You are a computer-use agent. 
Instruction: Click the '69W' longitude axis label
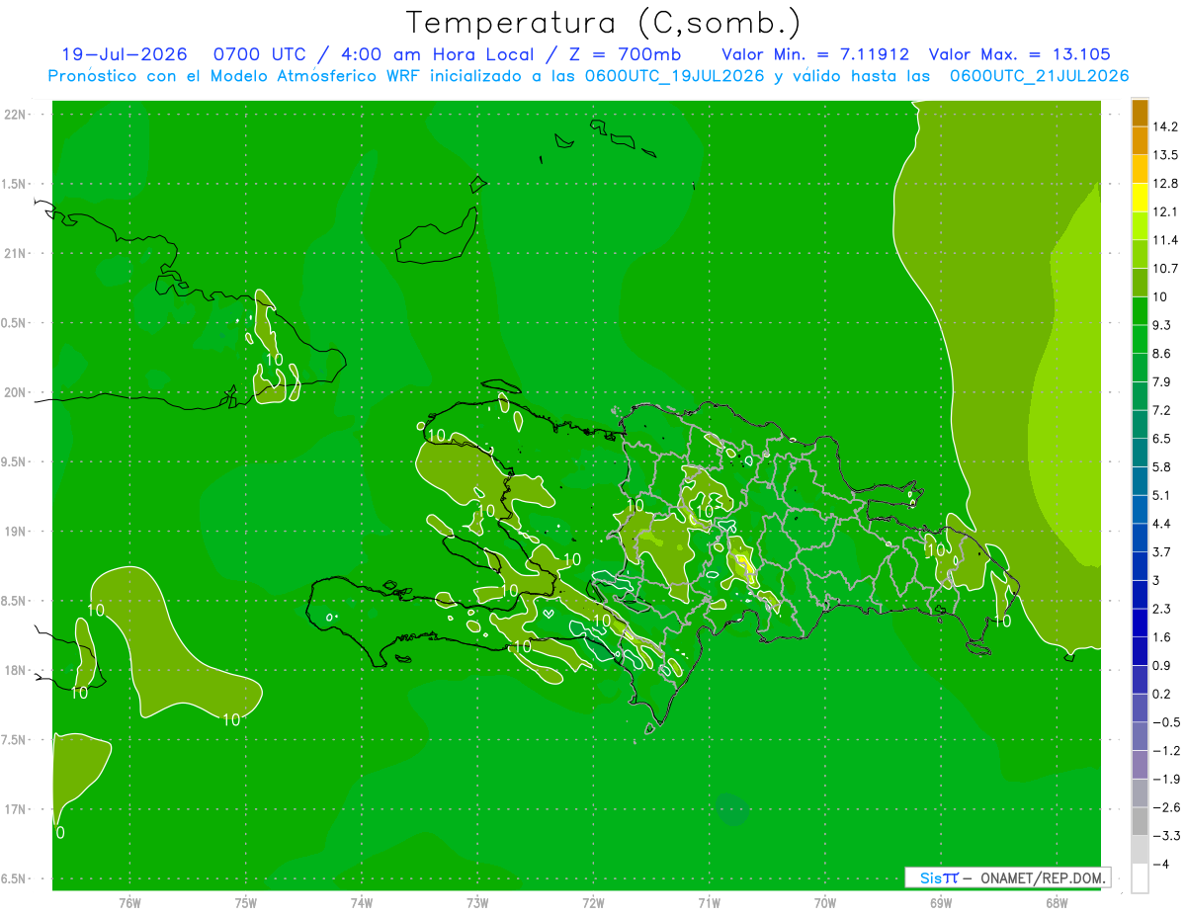click(x=940, y=903)
